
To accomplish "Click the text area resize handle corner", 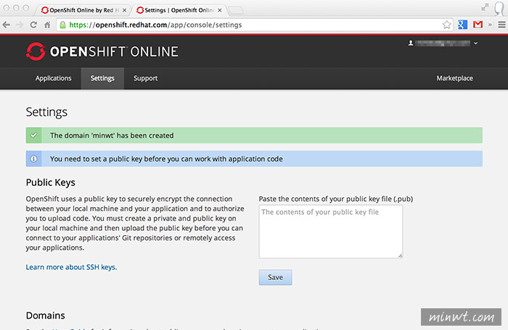I will 401,255.
